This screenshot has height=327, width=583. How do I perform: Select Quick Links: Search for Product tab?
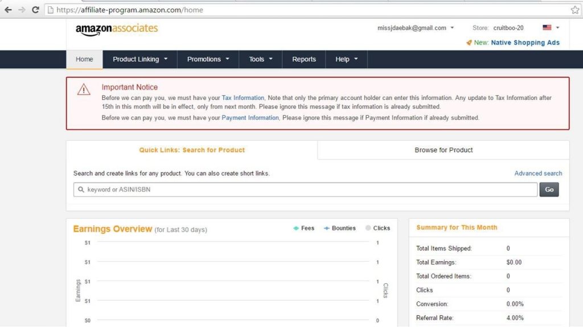pyautogui.click(x=192, y=150)
